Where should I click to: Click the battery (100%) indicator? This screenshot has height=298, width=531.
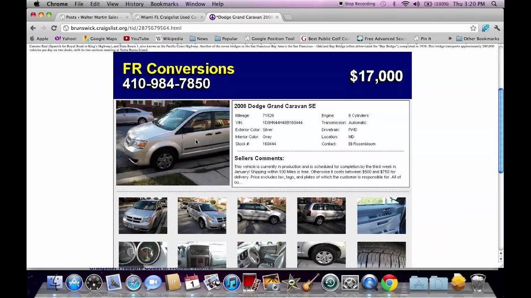pyautogui.click(x=436, y=4)
